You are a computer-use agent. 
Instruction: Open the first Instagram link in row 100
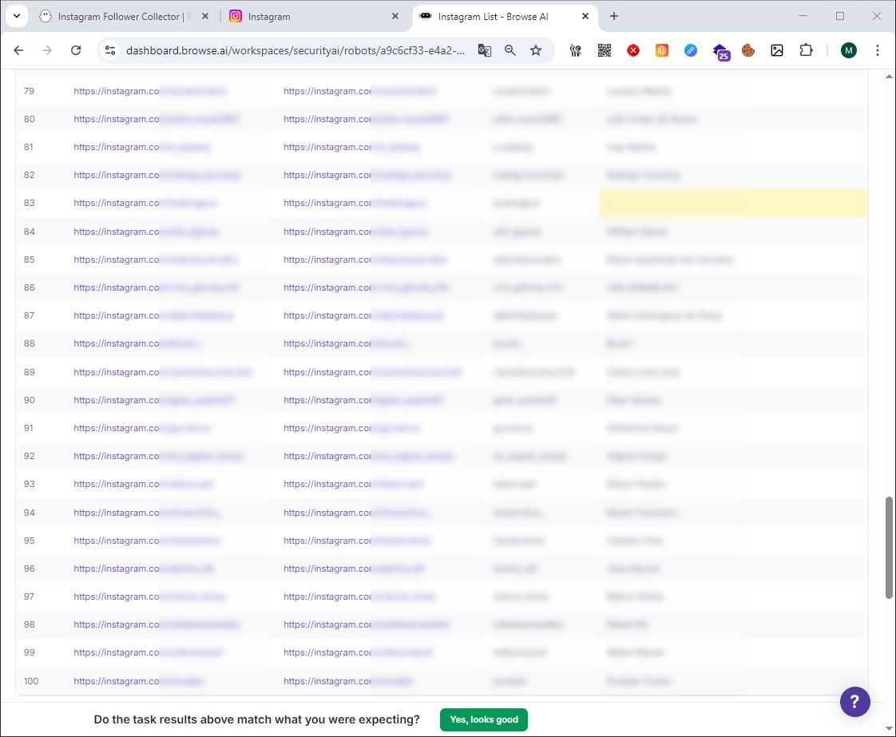139,681
